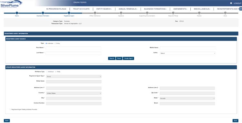Click the Middle Name input field
This screenshot has height=123, width=242.
point(187,48)
